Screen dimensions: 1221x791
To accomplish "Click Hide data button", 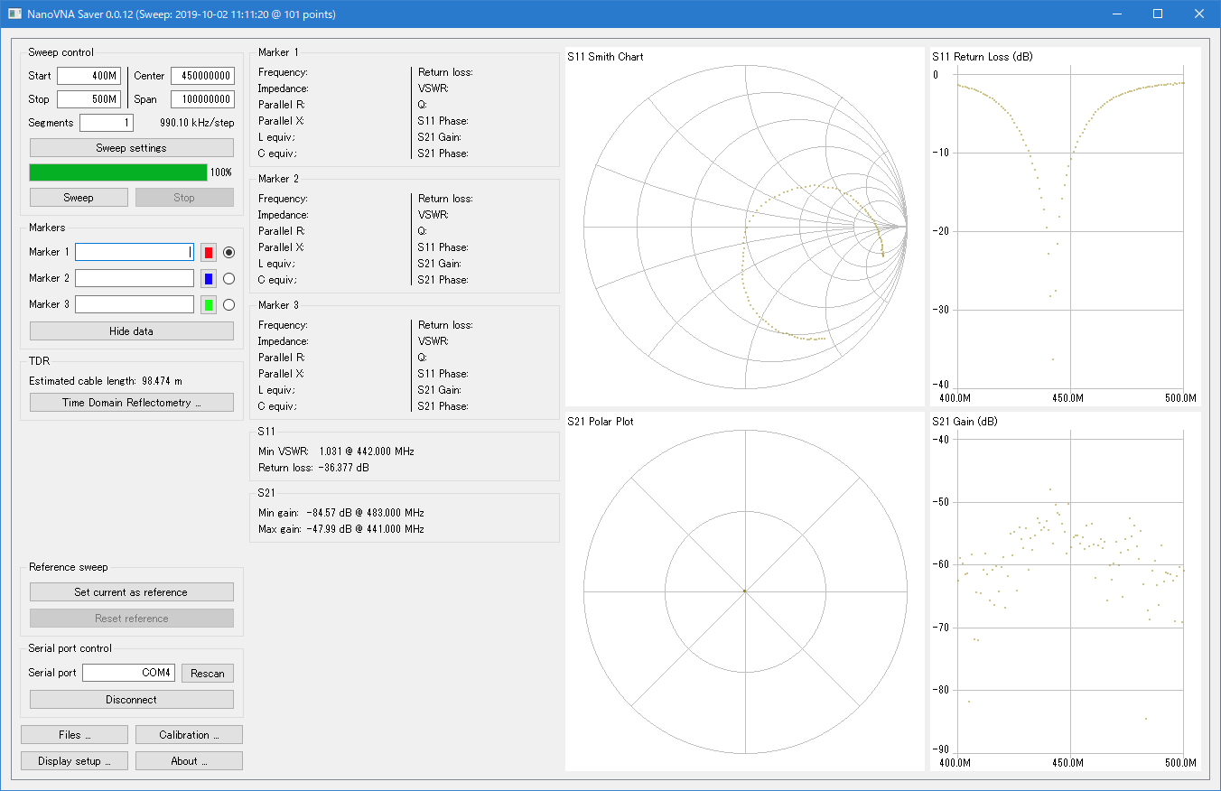I will [132, 330].
